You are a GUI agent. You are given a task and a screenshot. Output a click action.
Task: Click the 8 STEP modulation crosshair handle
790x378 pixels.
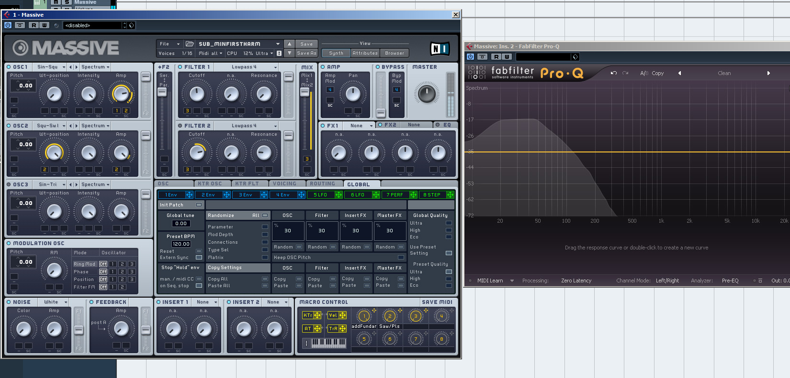[450, 195]
